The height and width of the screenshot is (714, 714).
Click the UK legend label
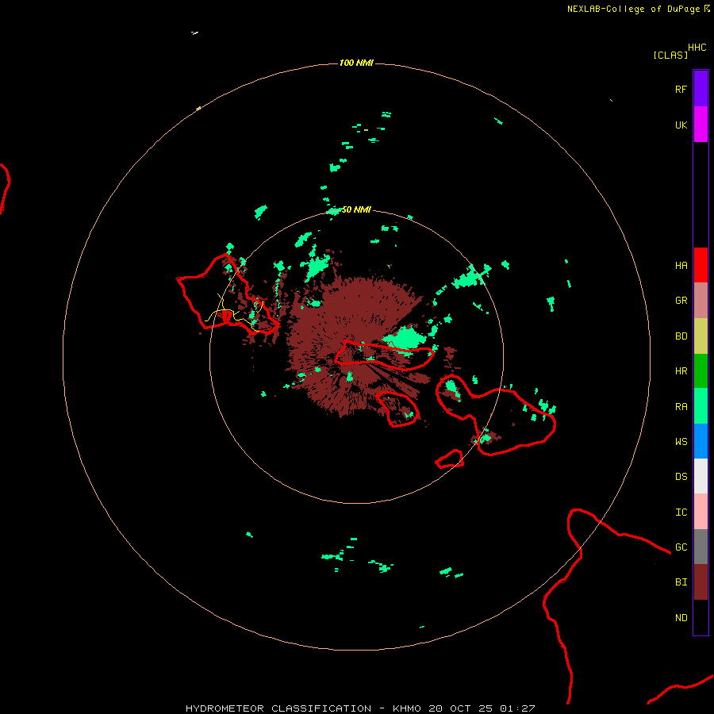(x=681, y=125)
